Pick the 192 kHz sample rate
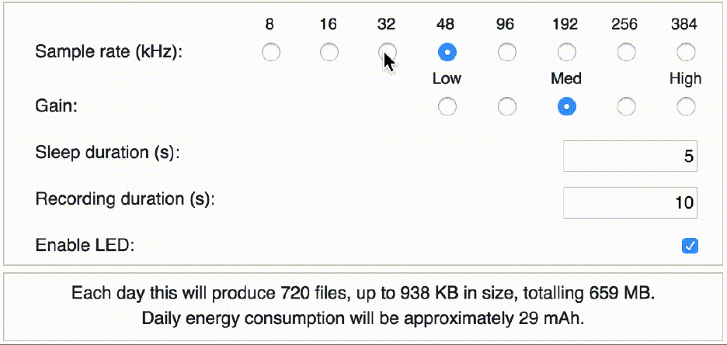This screenshot has height=345, width=727. tap(566, 53)
